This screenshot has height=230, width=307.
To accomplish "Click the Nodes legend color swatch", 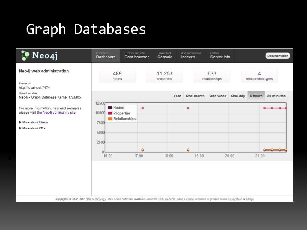I will point(110,108).
